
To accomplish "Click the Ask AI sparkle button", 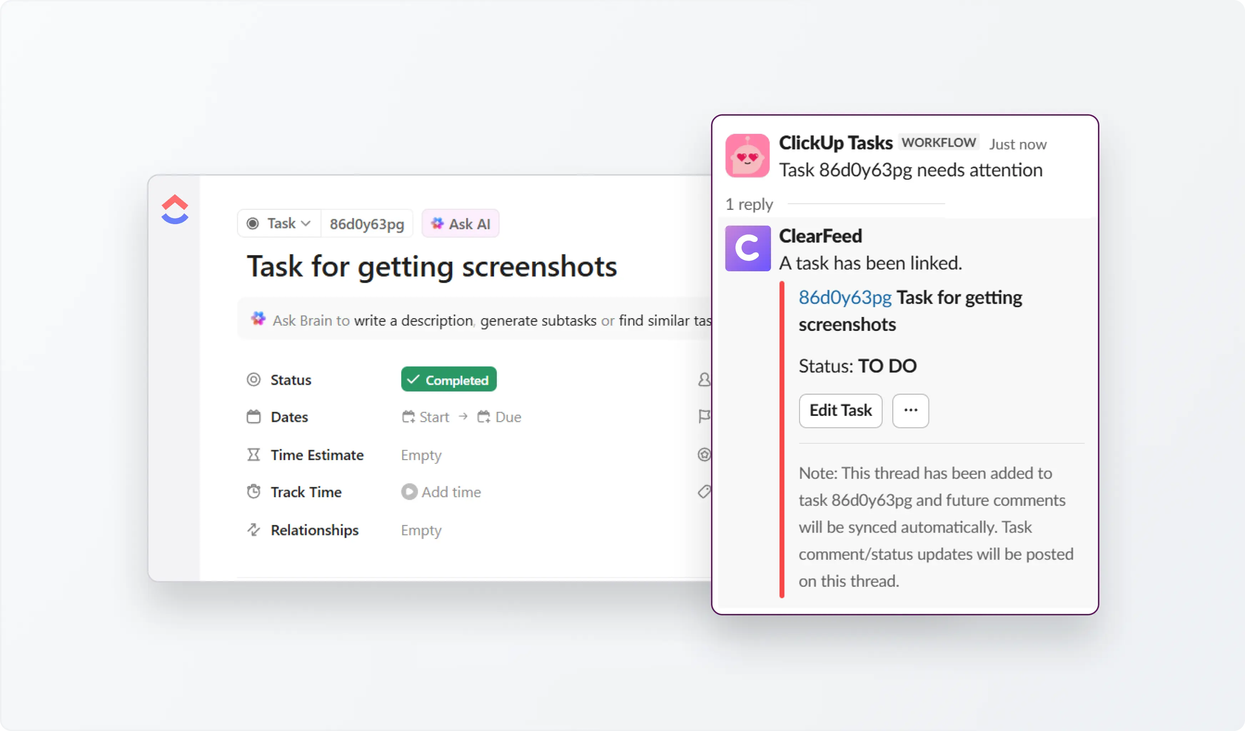I will (x=460, y=223).
